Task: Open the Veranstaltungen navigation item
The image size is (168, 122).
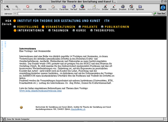Action: (x=60, y=27)
